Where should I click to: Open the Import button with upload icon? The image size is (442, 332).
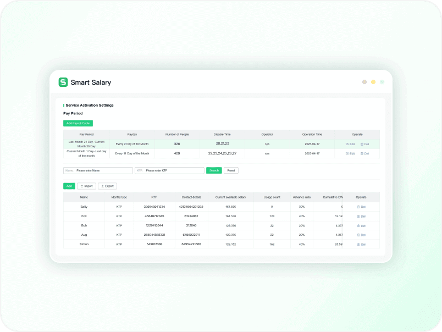[x=86, y=186]
